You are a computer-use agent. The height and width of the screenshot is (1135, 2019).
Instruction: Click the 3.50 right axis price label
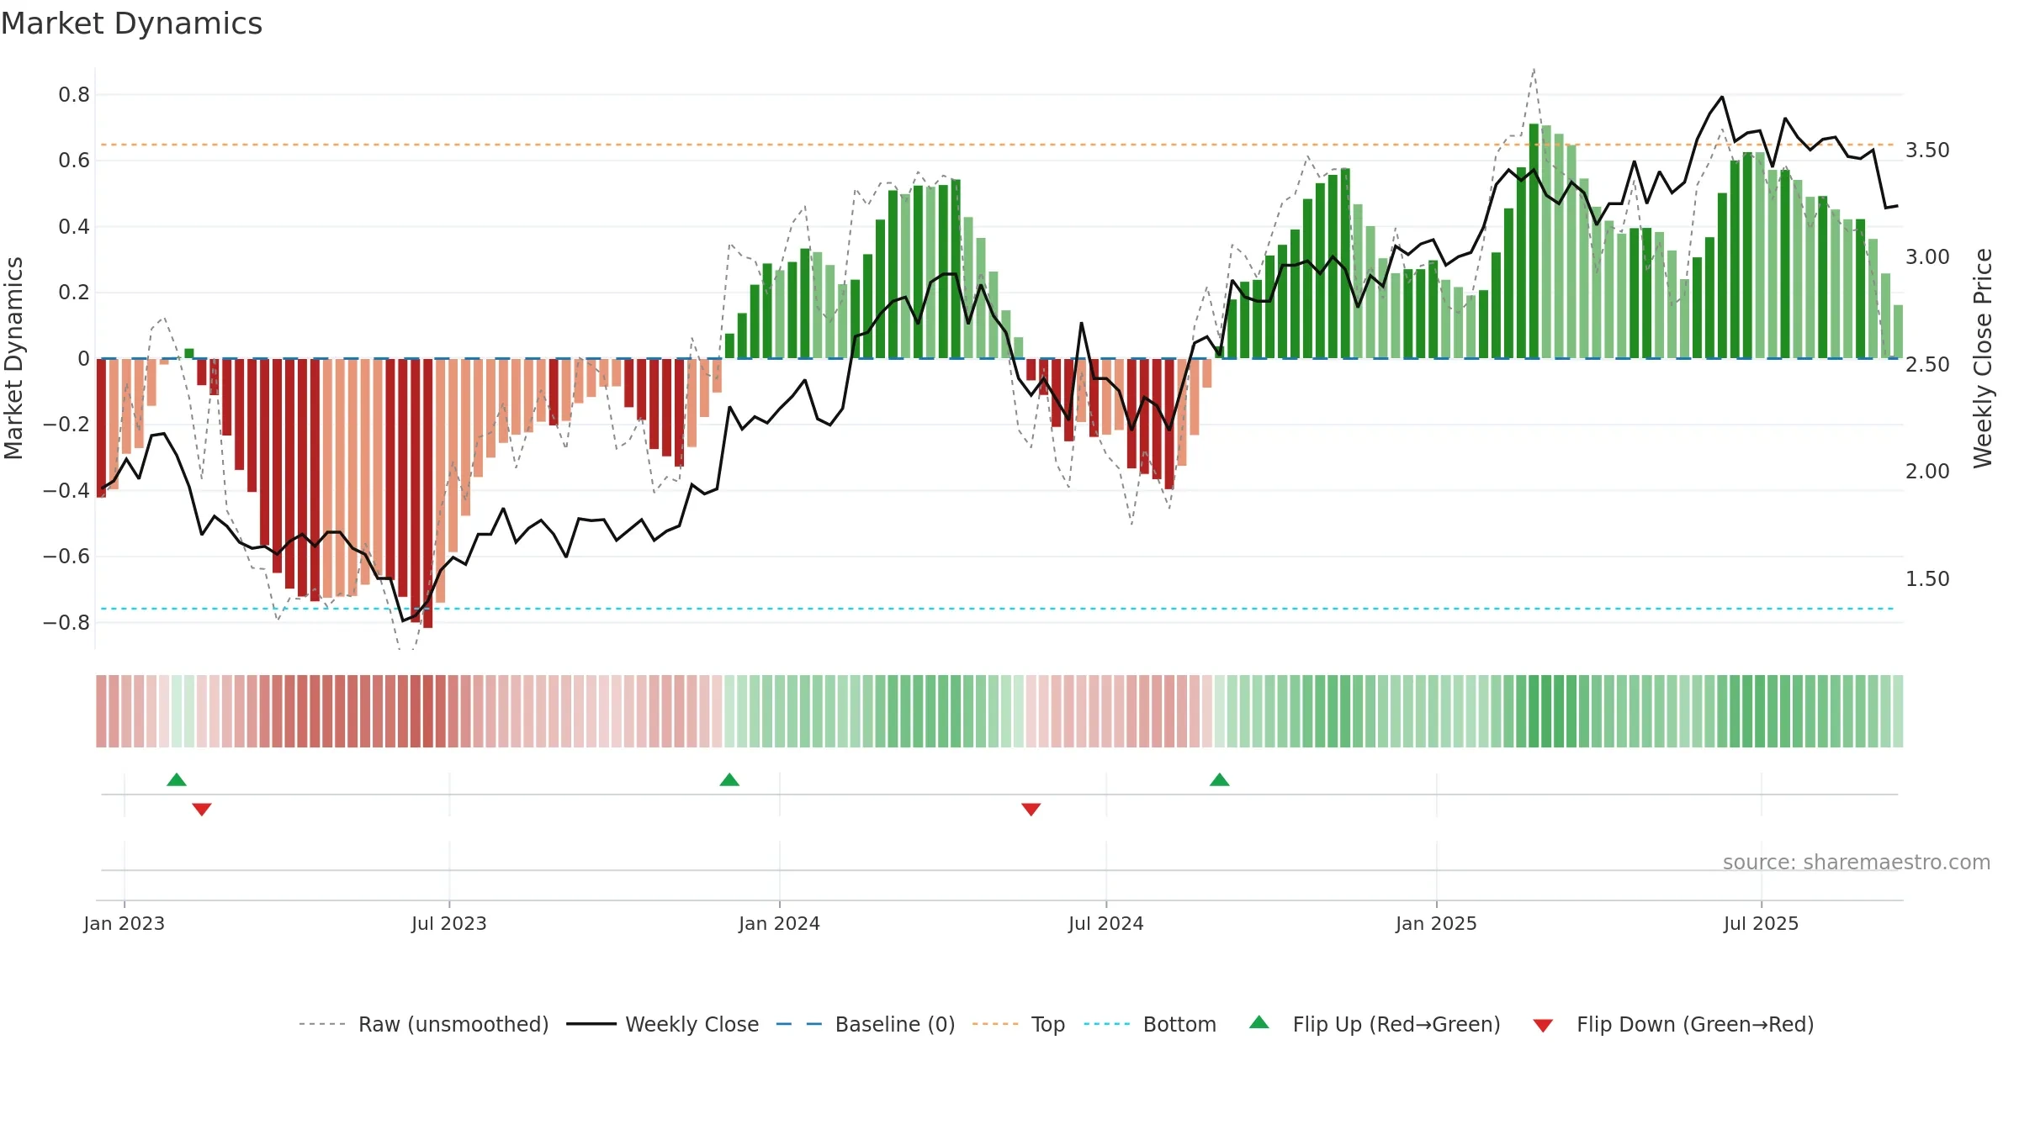(1927, 150)
